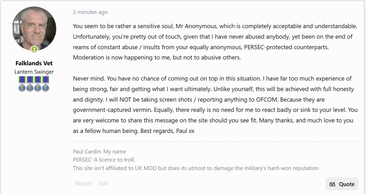The image size is (366, 194).
Task: Open the Falklands Vet profile name
Action: [34, 63]
